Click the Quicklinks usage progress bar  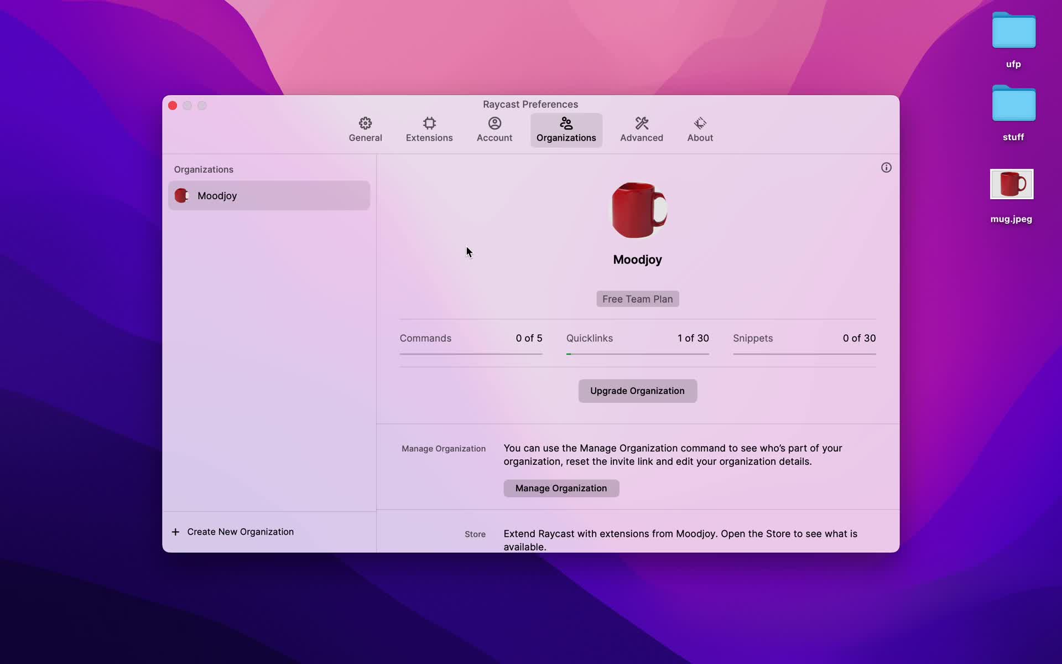(637, 354)
